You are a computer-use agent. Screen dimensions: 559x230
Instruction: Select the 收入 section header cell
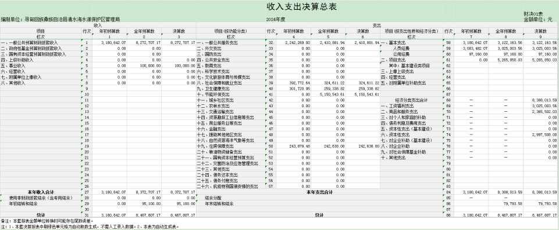pos(98,25)
